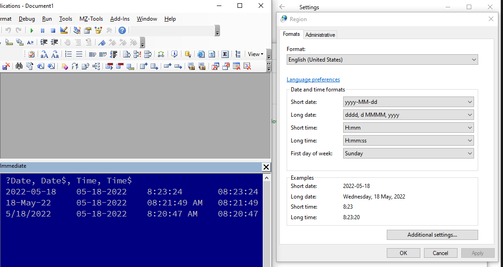The image size is (503, 267).
Task: Open the Language preferences link
Action: point(313,79)
